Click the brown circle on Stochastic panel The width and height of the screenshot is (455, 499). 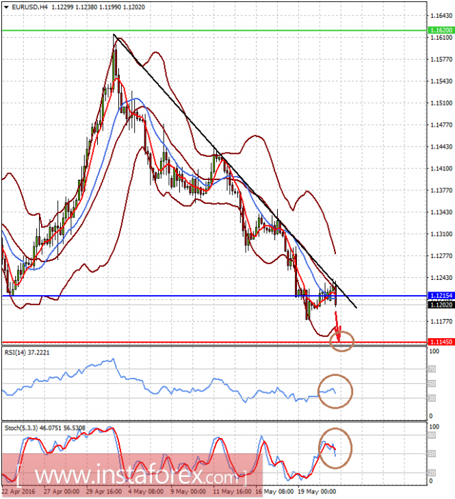click(x=335, y=448)
